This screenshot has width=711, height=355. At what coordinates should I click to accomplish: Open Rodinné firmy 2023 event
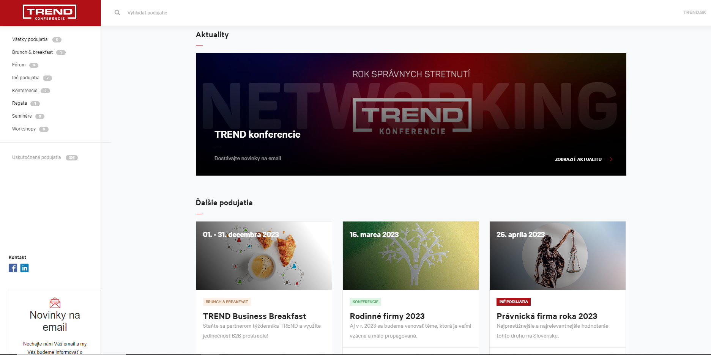pos(387,316)
